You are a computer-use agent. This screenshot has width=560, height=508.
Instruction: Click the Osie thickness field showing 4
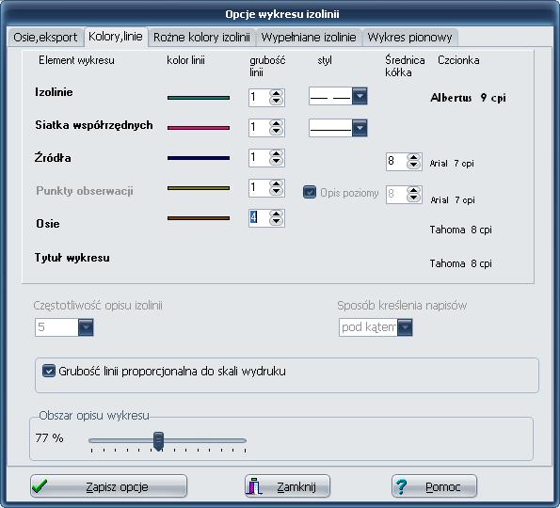point(259,217)
